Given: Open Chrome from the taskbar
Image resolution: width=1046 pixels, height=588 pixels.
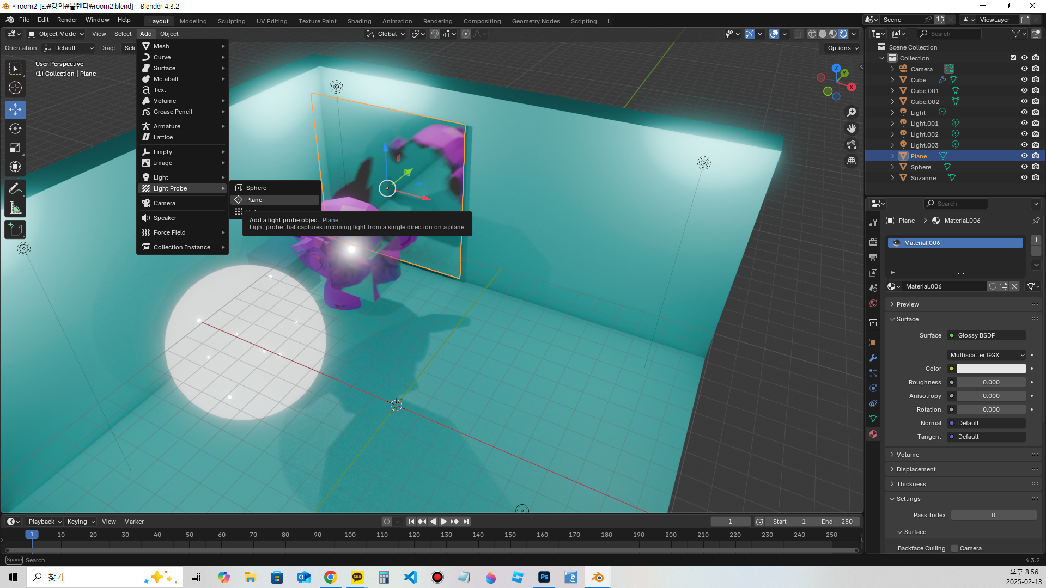Looking at the screenshot, I should pos(330,577).
